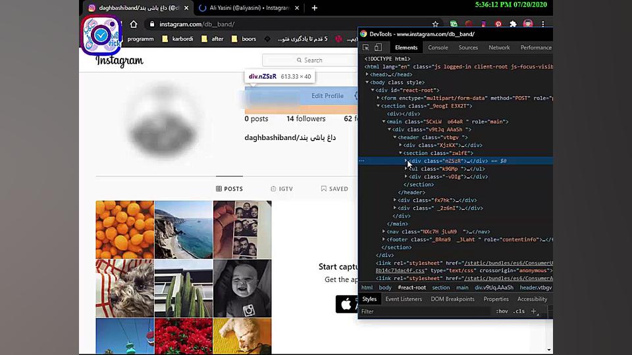Image resolution: width=632 pixels, height=355 pixels.
Task: Select div.v9tJq.AAaSh in the breadcrumb
Action: click(x=494, y=287)
